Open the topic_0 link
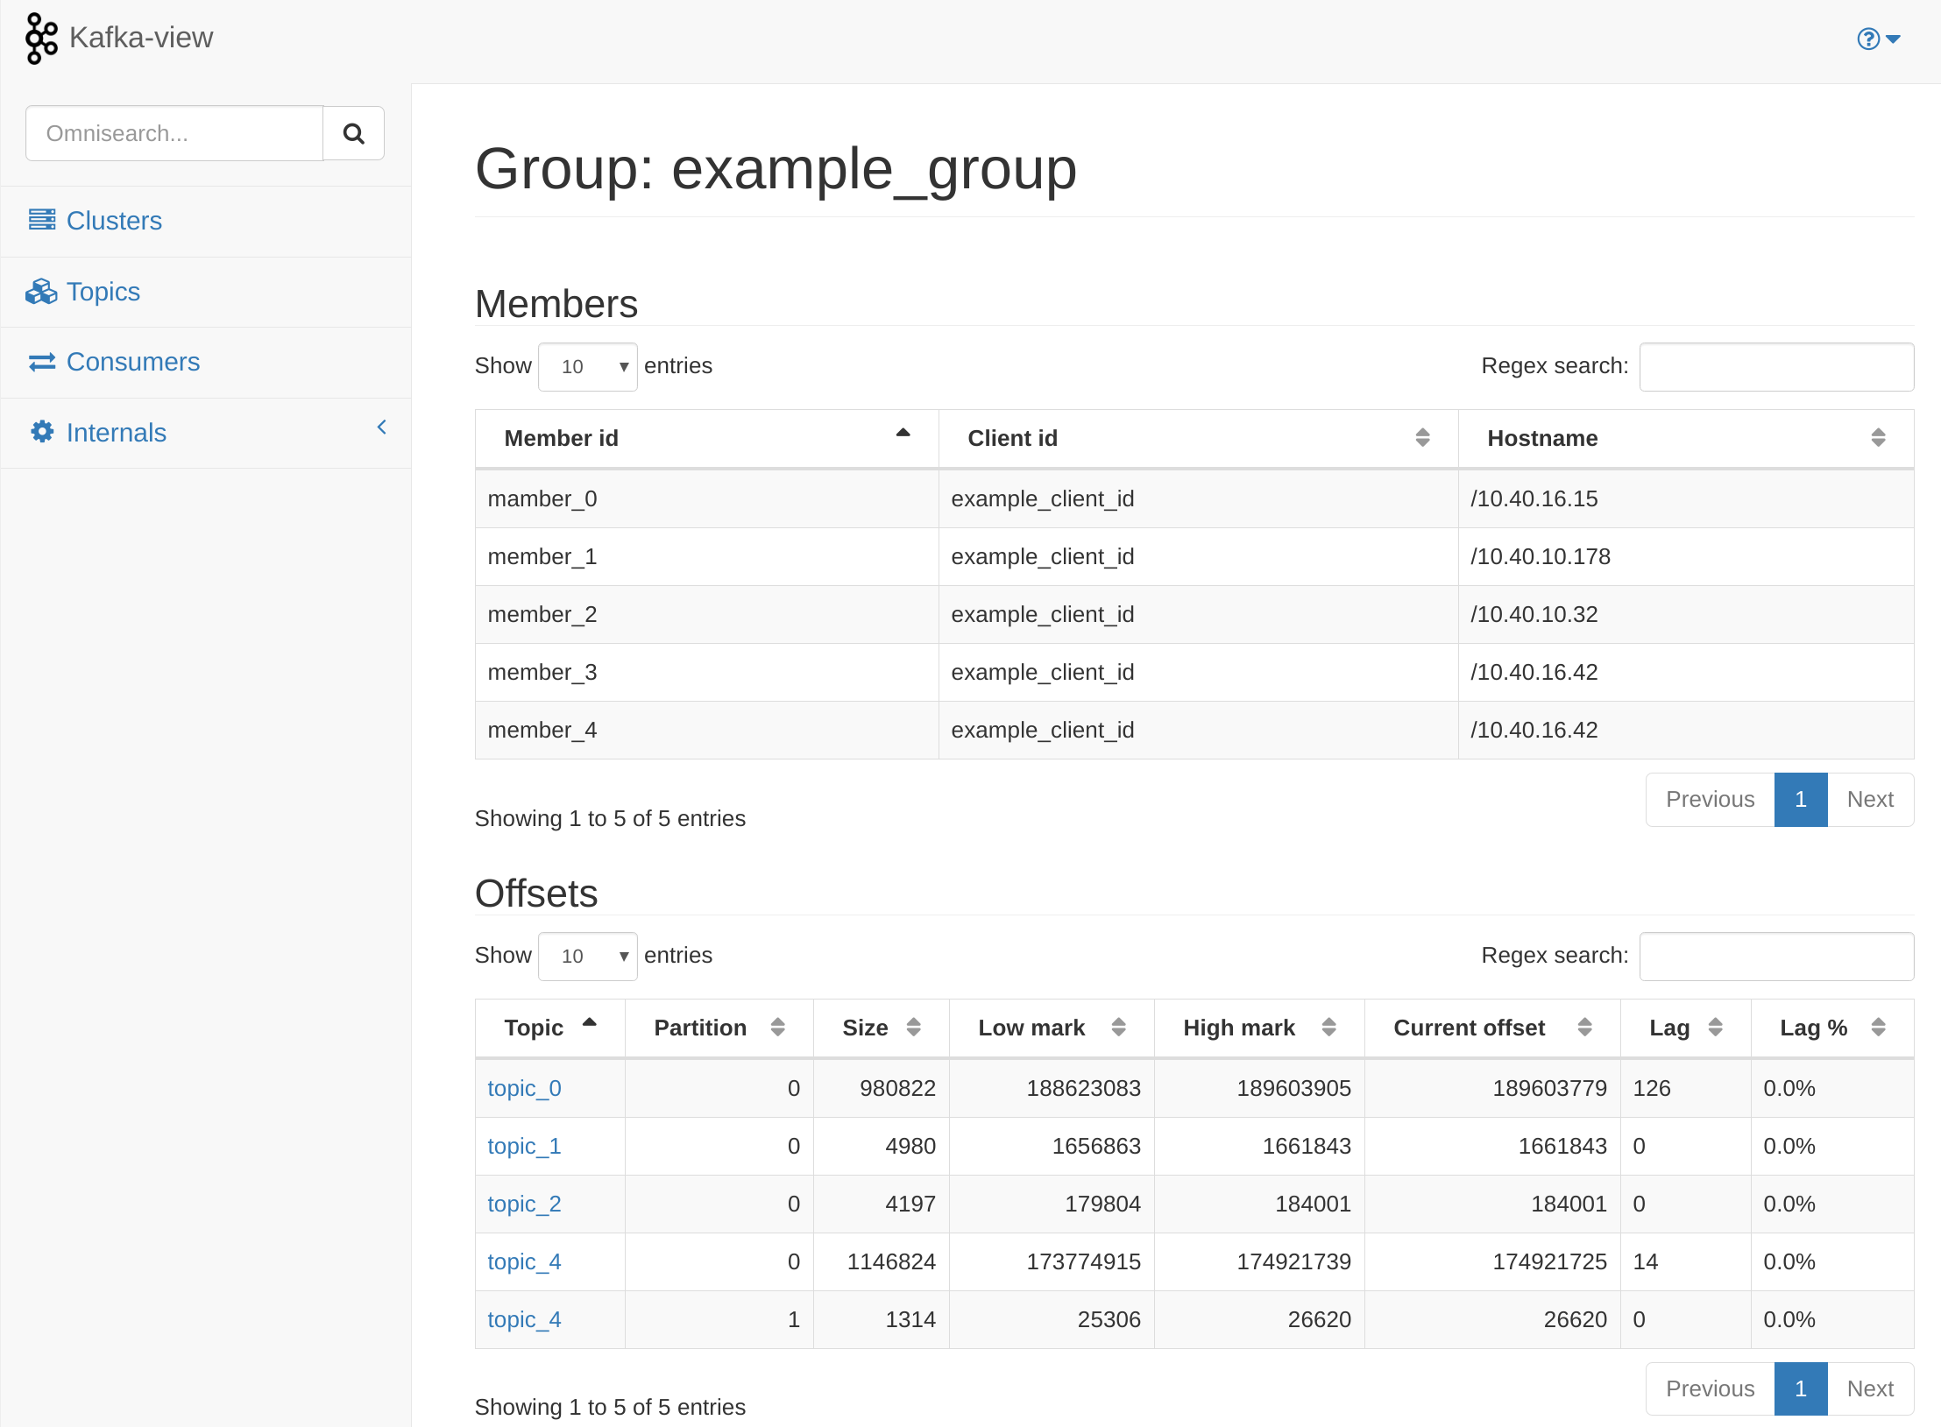This screenshot has height=1427, width=1941. 524,1088
